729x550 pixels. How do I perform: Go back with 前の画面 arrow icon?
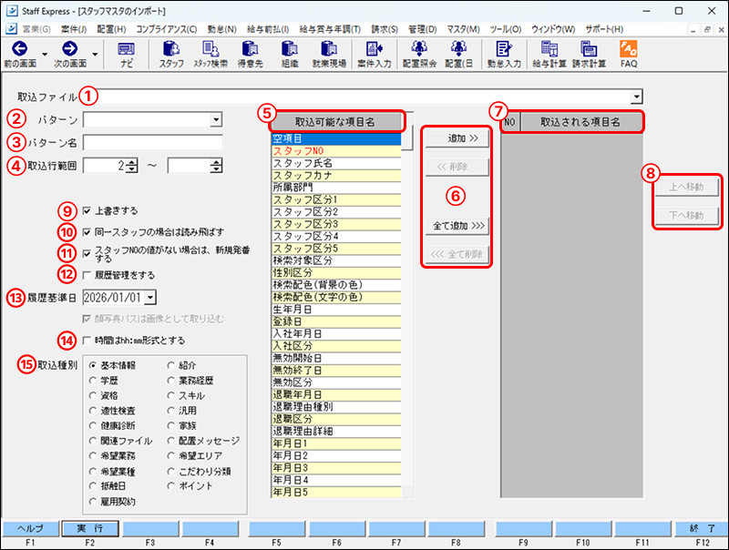[19, 48]
